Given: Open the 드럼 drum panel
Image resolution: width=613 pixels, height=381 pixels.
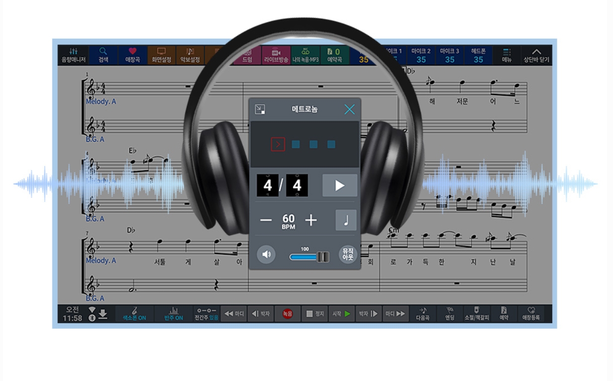Looking at the screenshot, I should [247, 55].
